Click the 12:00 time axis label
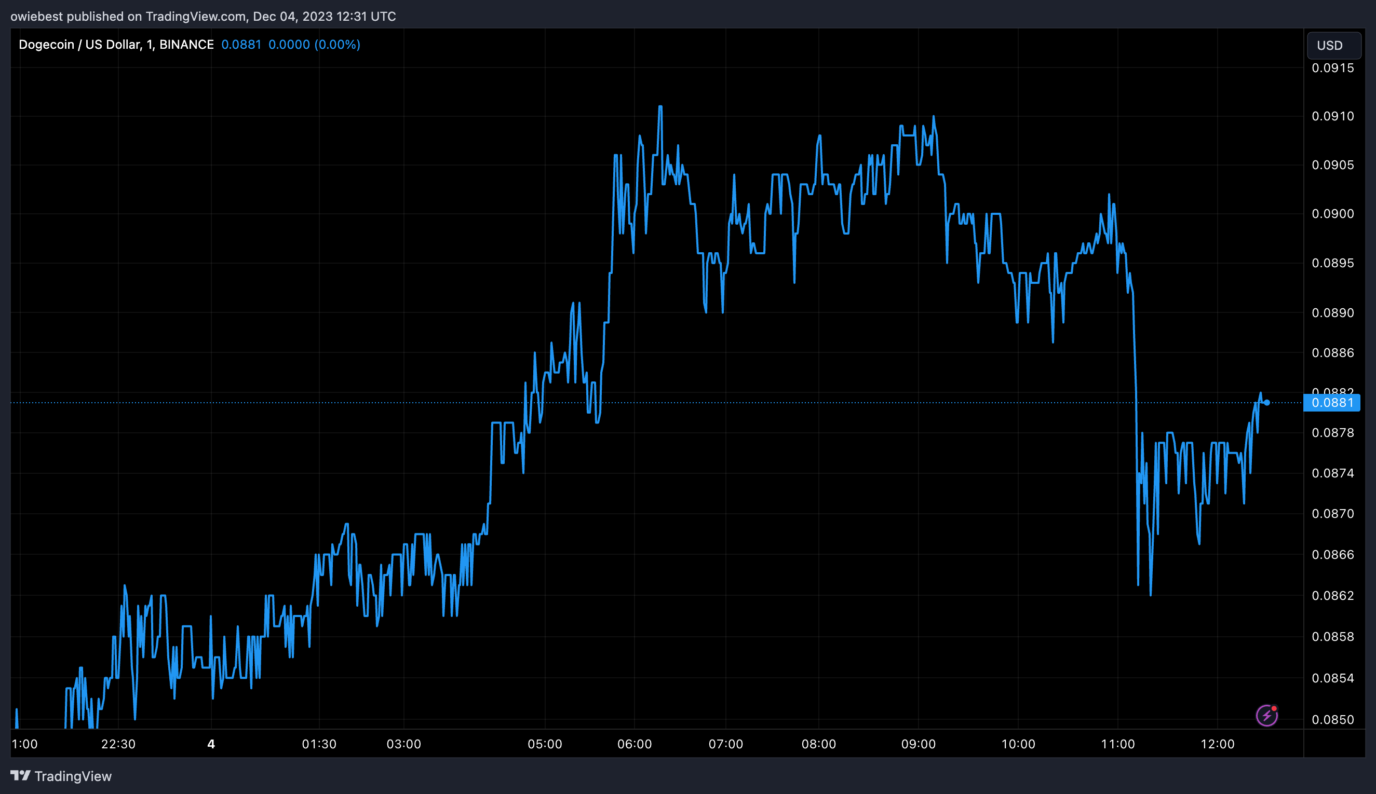The height and width of the screenshot is (794, 1376). click(1217, 744)
